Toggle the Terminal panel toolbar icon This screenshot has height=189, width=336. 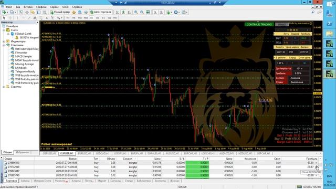point(38,13)
